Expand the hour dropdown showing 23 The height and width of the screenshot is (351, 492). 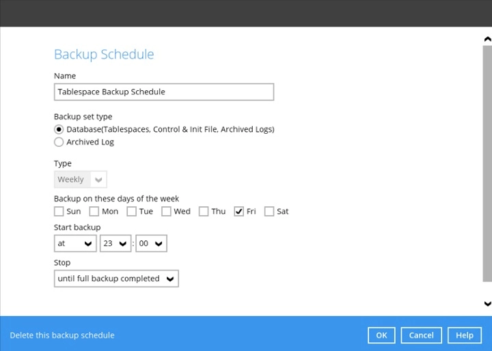click(115, 243)
